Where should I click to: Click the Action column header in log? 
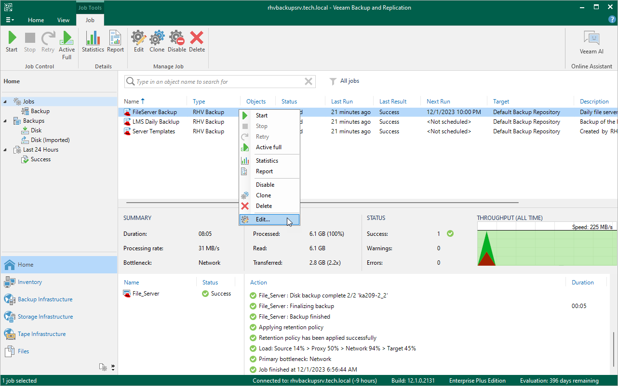pos(258,283)
